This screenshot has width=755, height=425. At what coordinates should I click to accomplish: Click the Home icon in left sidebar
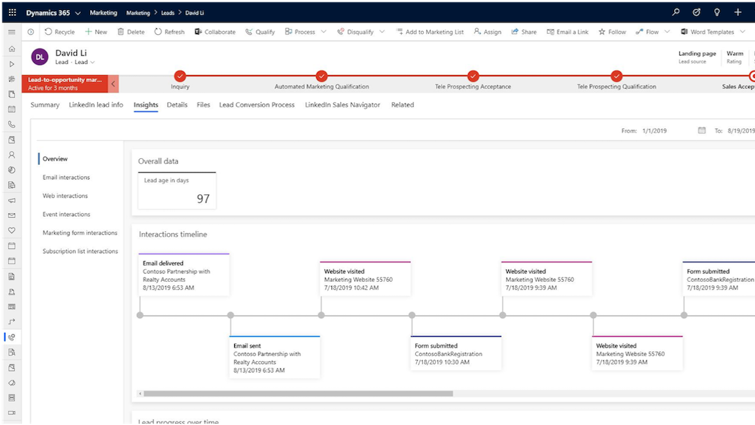(x=12, y=49)
